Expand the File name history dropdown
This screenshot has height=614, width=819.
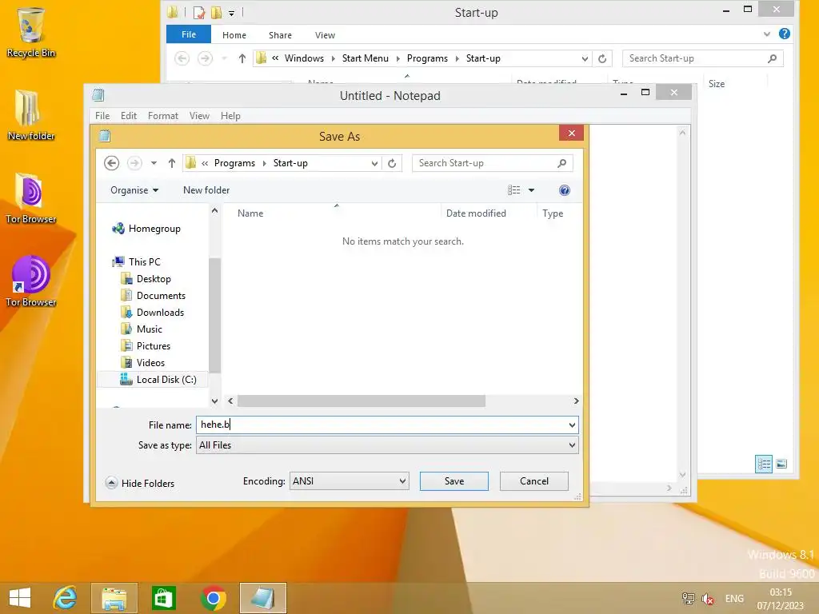click(572, 425)
